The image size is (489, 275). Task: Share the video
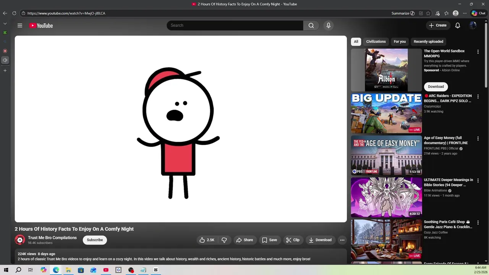coord(244,240)
